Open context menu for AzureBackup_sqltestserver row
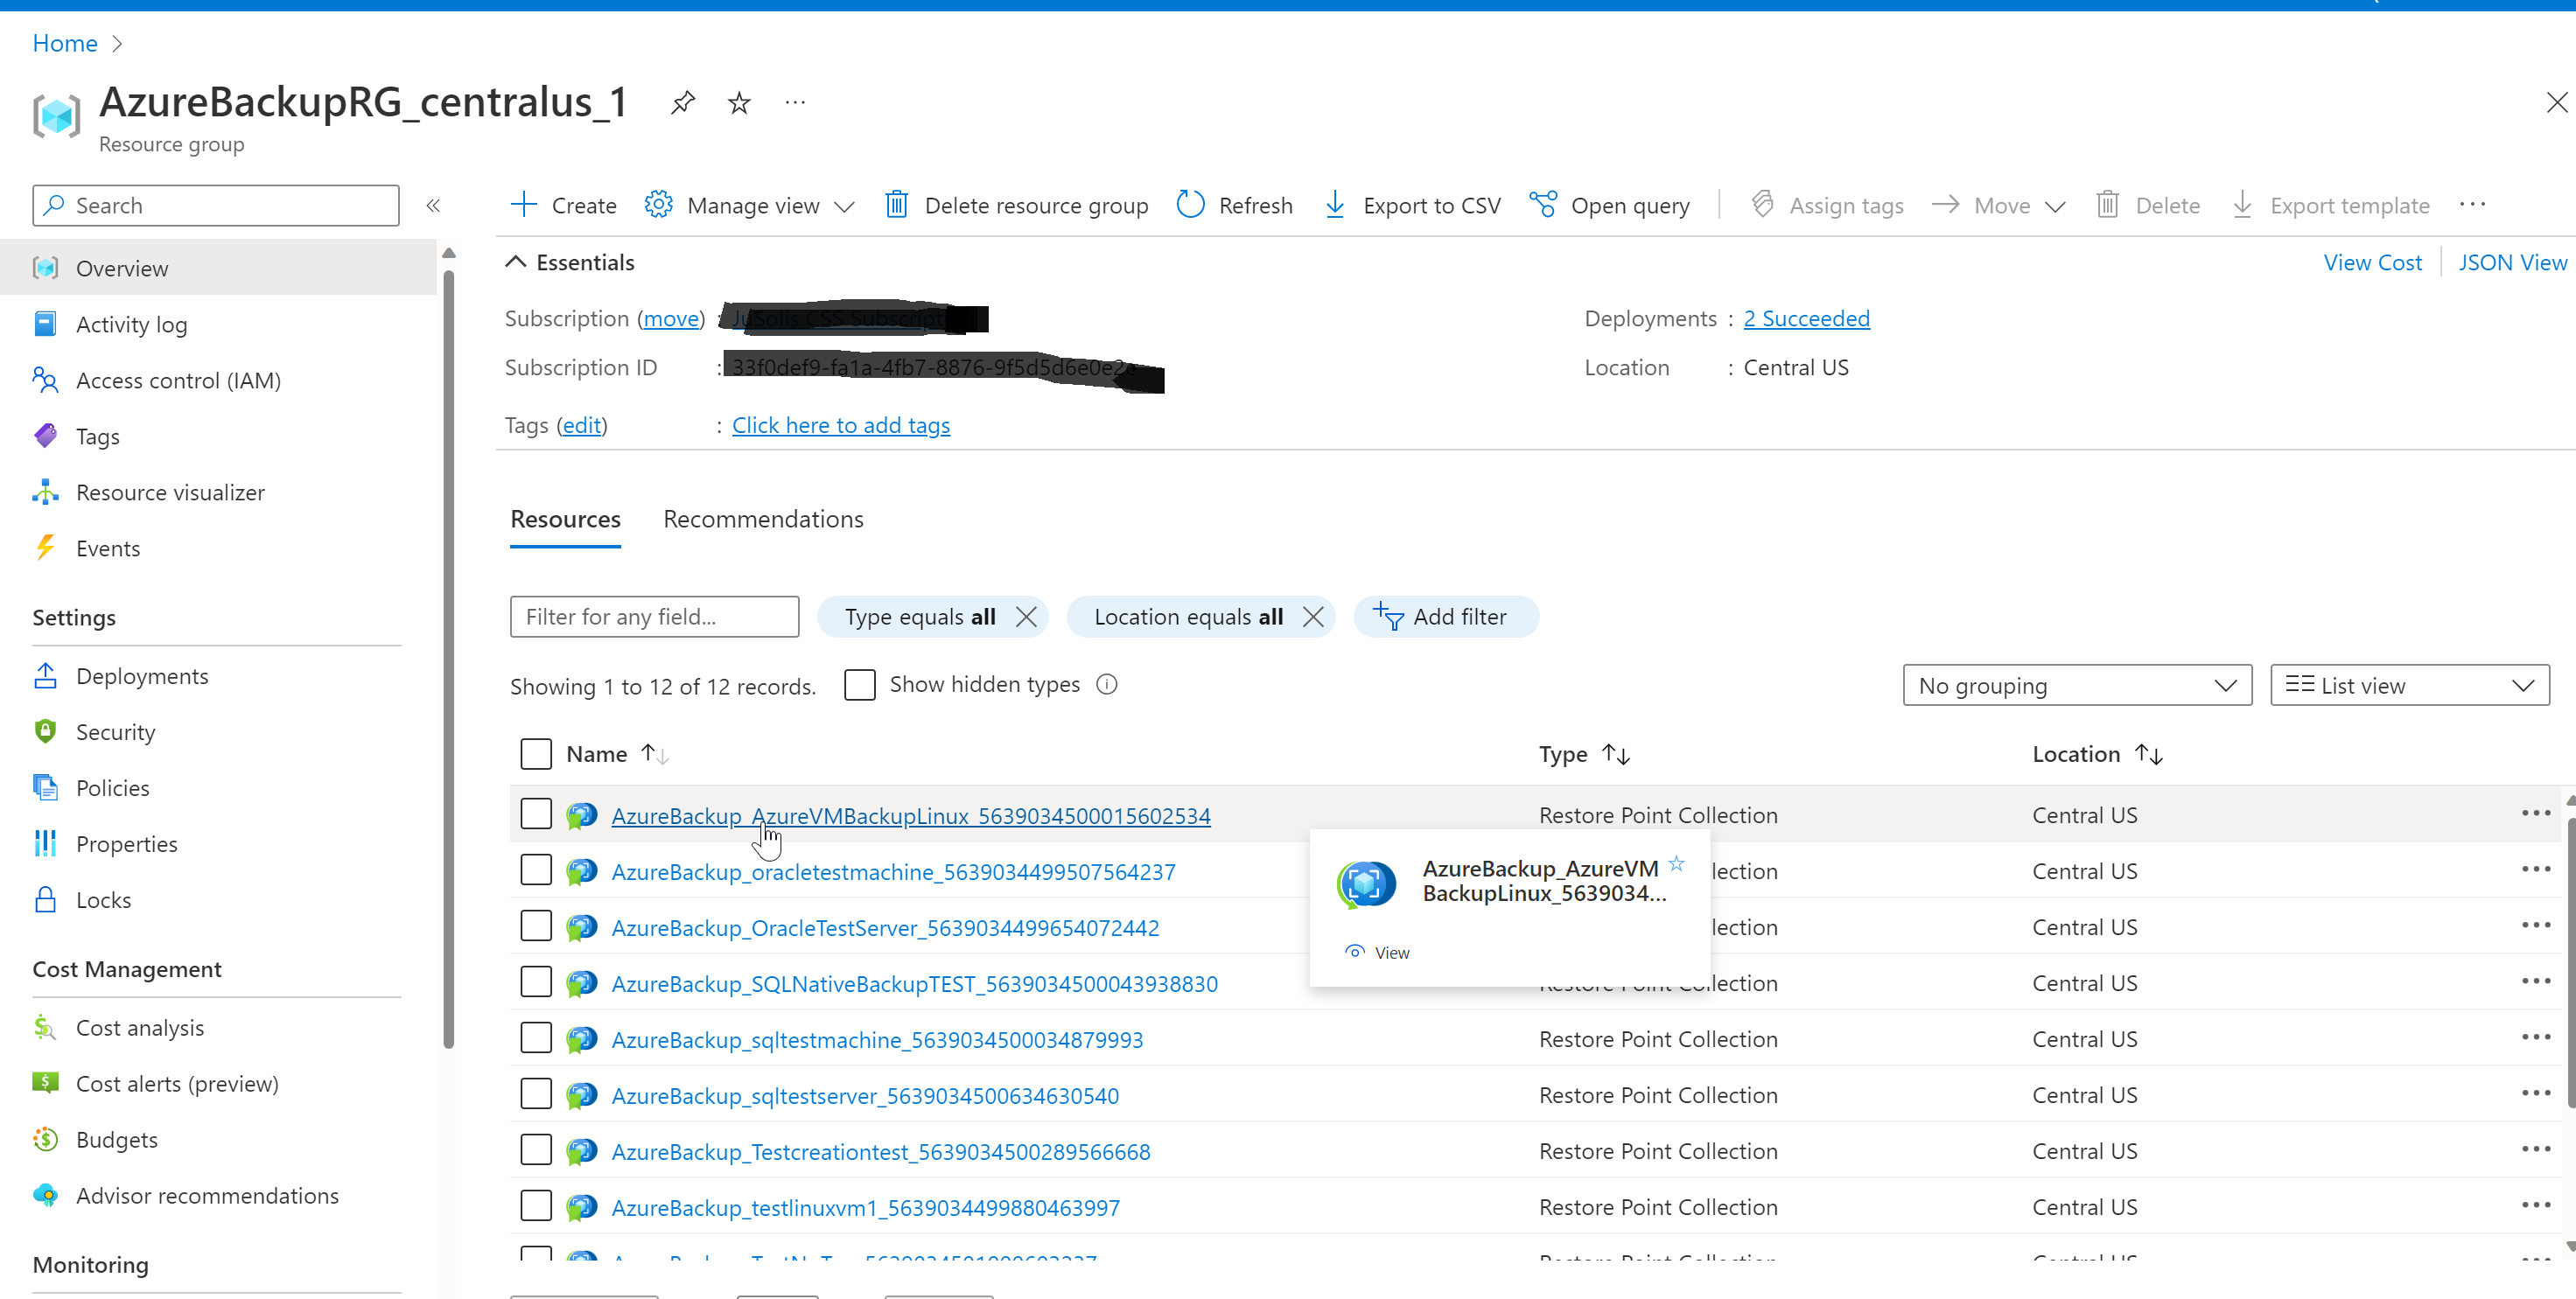2576x1299 pixels. pos(2535,1093)
